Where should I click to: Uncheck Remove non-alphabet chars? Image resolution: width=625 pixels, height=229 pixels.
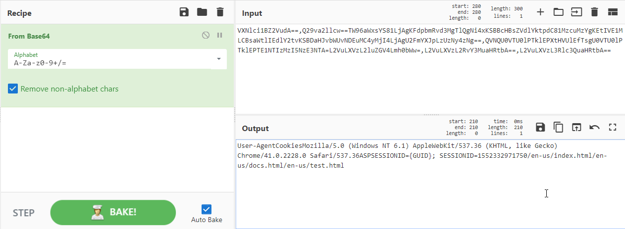coord(13,89)
